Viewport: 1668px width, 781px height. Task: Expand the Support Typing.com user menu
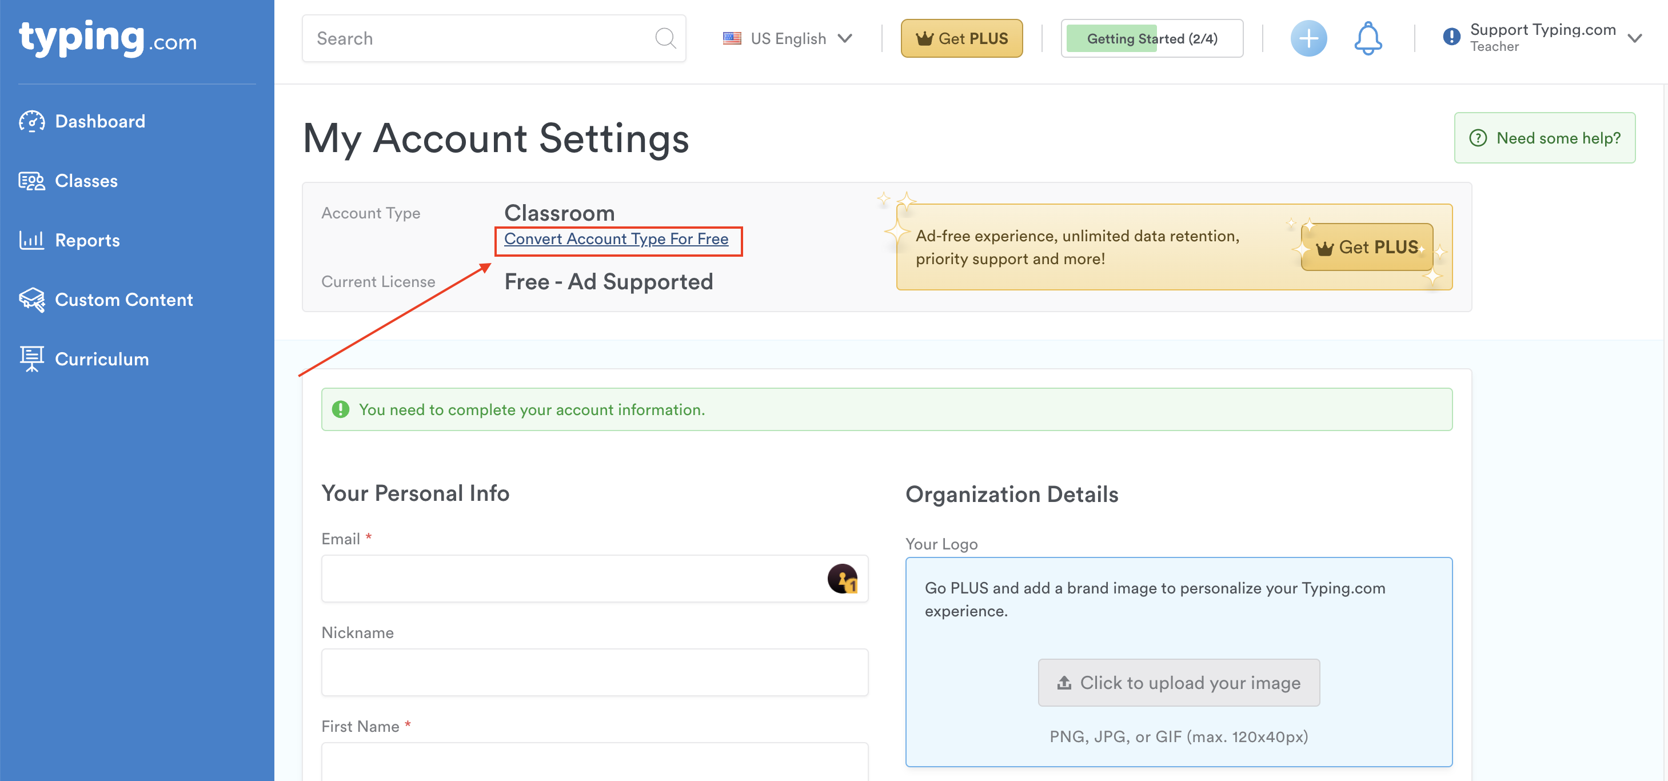(x=1634, y=38)
